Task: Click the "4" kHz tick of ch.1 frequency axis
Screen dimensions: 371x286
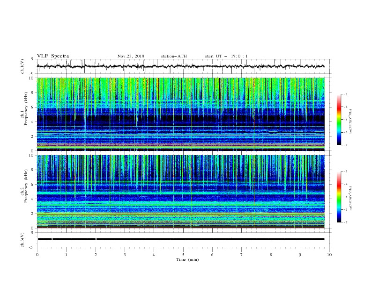Action: click(33, 122)
